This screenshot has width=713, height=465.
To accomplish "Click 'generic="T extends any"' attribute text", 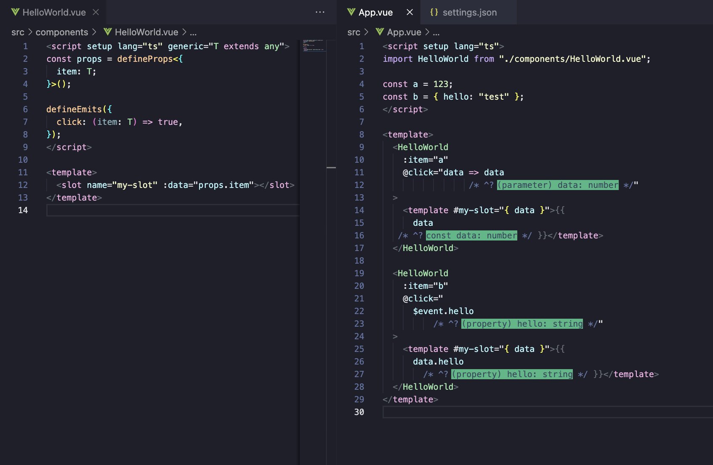I will click(x=226, y=46).
